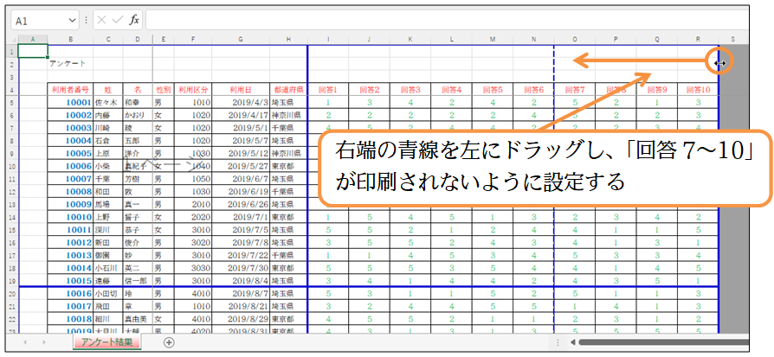Select column header B

point(70,40)
